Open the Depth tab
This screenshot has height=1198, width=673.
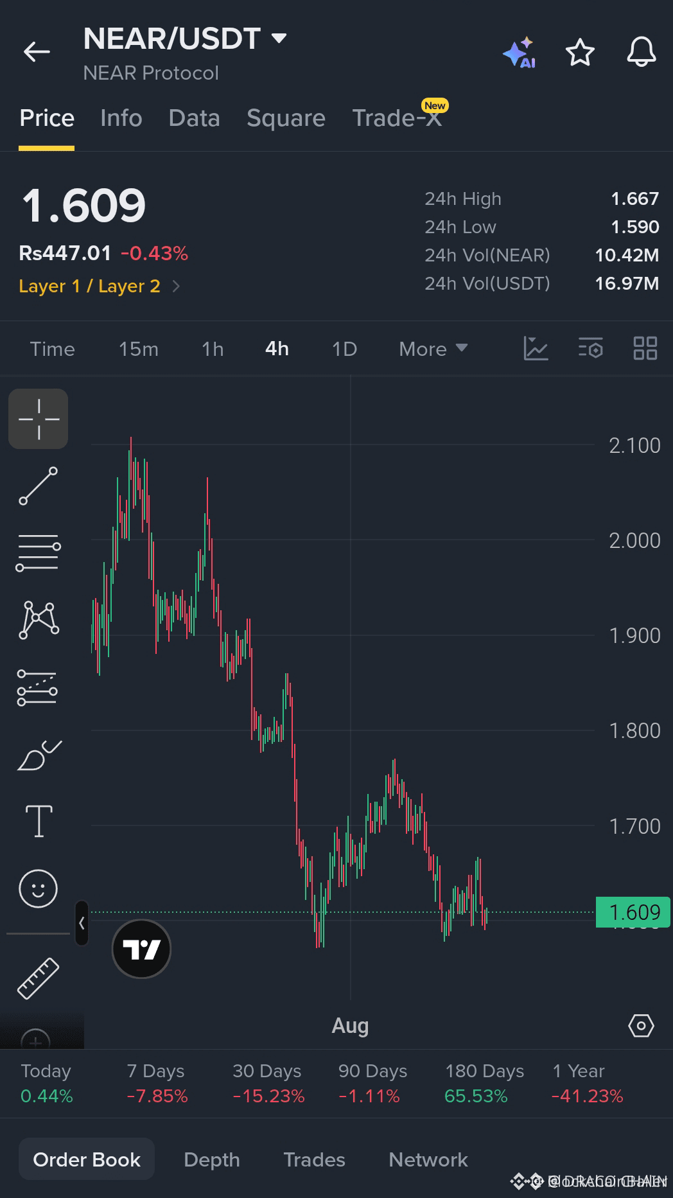pyautogui.click(x=212, y=1159)
